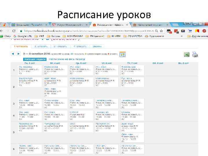Screen dimensions: 208x156
Task: Open the ЛЕКАРСТВА bookmarks folder
Action: coord(133,36)
